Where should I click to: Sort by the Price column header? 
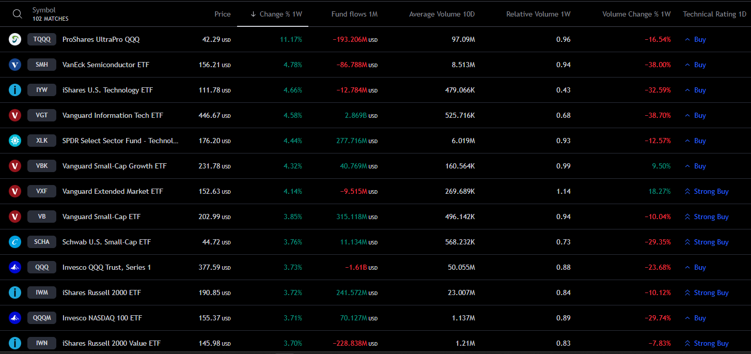[x=223, y=14]
